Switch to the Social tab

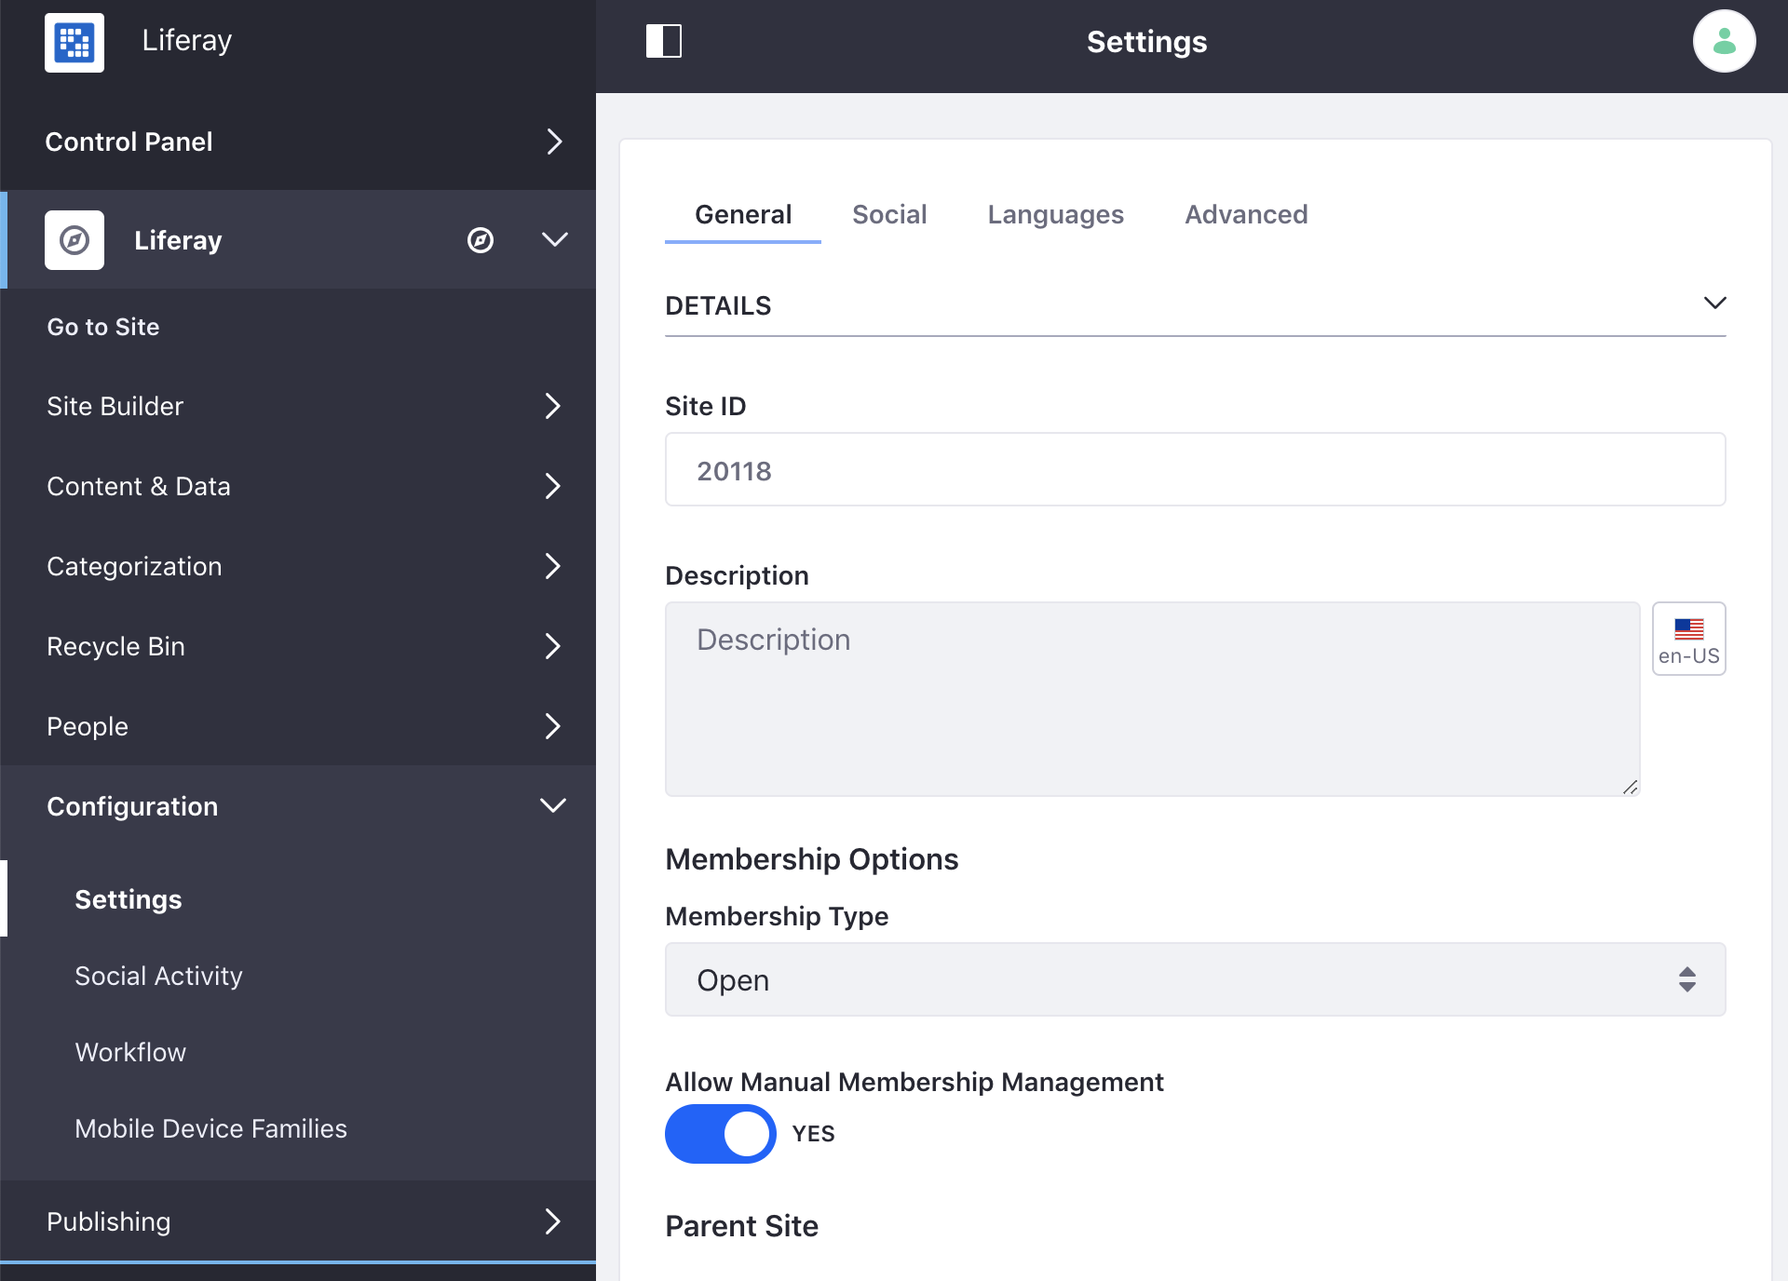(x=889, y=215)
